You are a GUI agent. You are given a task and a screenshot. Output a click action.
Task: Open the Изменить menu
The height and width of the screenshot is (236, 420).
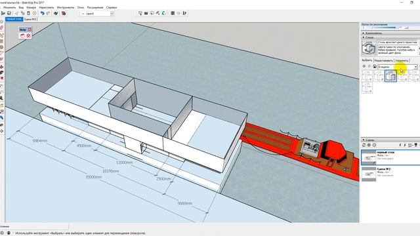pyautogui.click(x=9, y=7)
